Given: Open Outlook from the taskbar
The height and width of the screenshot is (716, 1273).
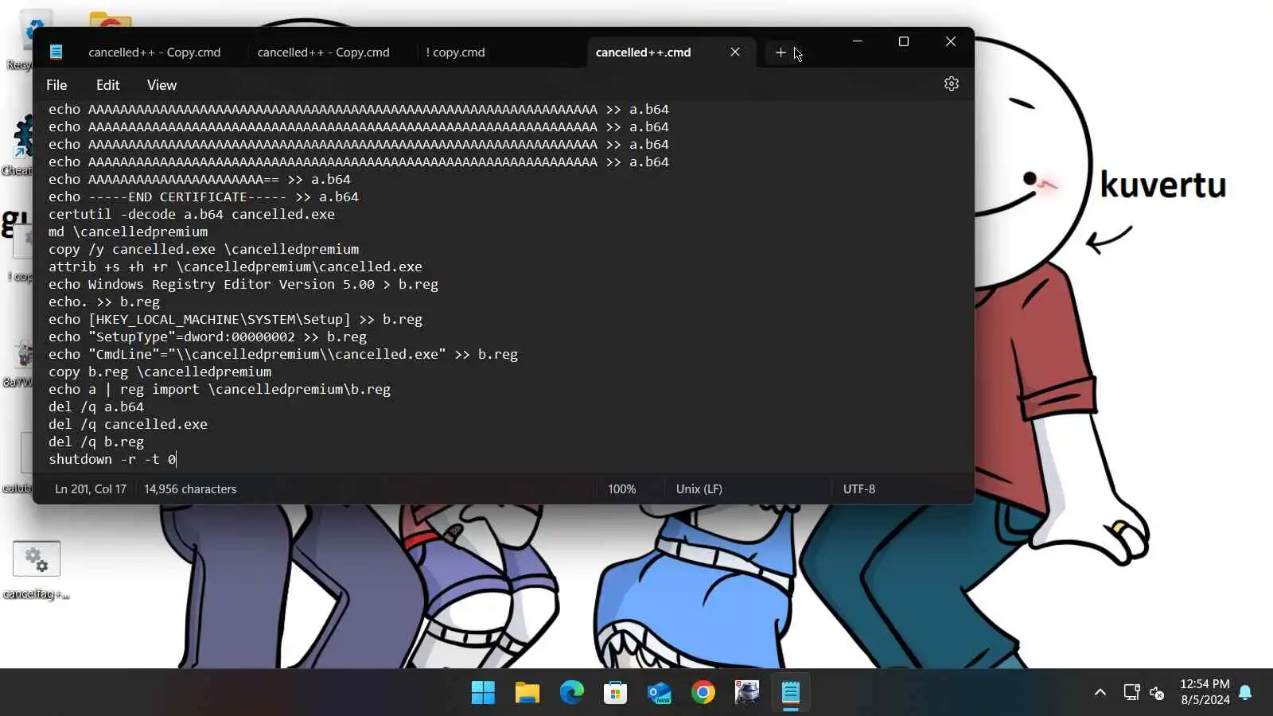Looking at the screenshot, I should point(659,693).
